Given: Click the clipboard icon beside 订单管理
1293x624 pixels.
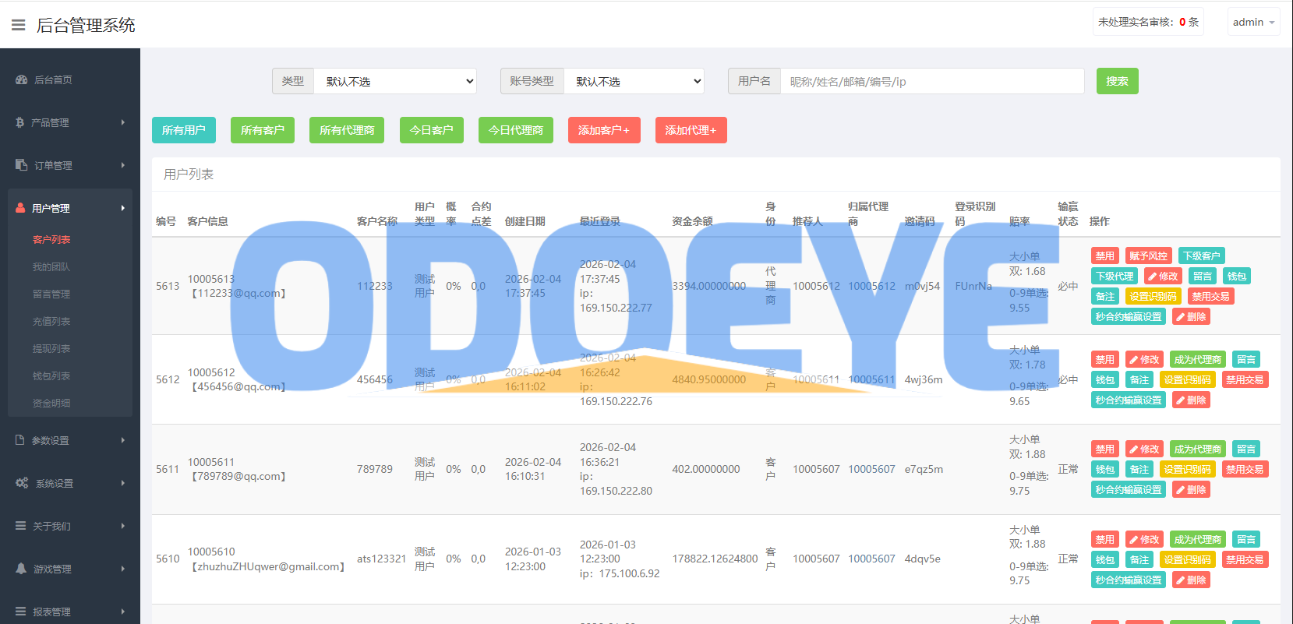Looking at the screenshot, I should (22, 165).
